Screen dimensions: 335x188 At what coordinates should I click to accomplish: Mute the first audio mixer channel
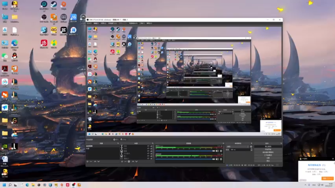coord(217,151)
